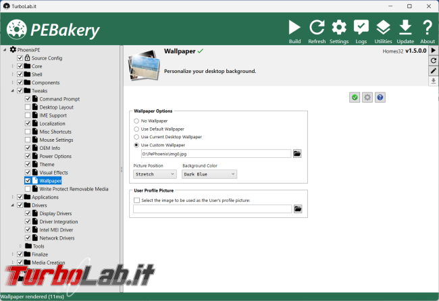Collapse the Tweaks folder
This screenshot has width=439, height=301.
coord(13,90)
